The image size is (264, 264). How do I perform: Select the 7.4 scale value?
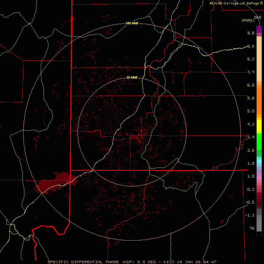pyautogui.click(x=251, y=72)
